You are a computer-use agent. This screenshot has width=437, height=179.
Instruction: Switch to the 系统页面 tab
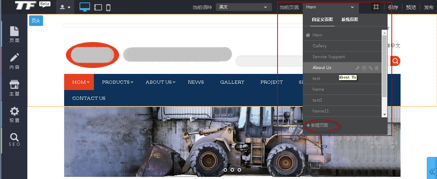[x=349, y=20]
